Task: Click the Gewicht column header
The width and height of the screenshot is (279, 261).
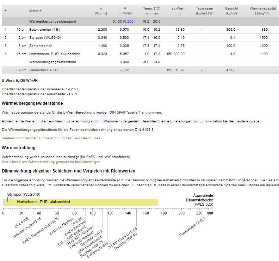Action: [231, 11]
